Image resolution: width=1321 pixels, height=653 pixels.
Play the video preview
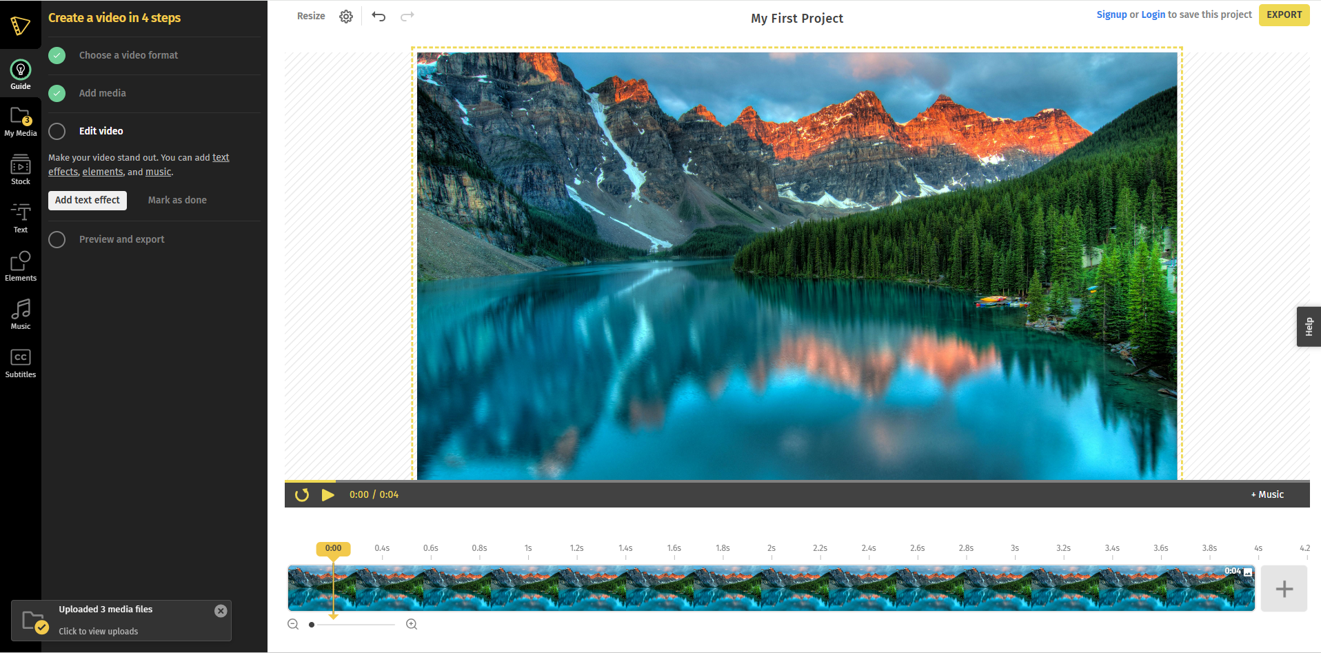329,494
